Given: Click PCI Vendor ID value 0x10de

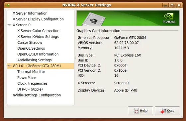Looking at the screenshot, I should click(x=120, y=70).
